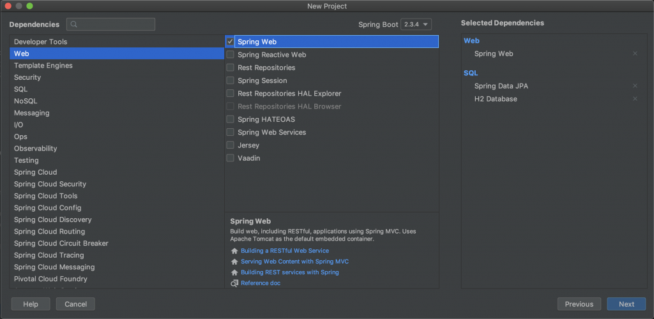Click the home icon beside Serving Web Content

(x=234, y=262)
